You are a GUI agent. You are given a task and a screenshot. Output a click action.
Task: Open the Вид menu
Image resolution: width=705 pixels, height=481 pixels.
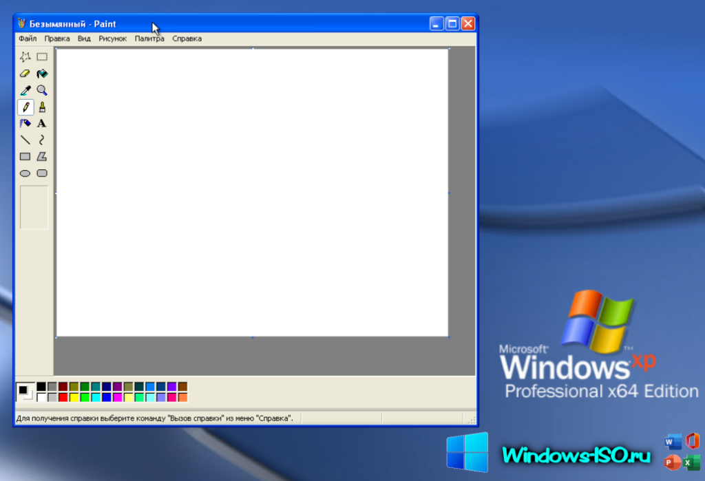tap(84, 39)
